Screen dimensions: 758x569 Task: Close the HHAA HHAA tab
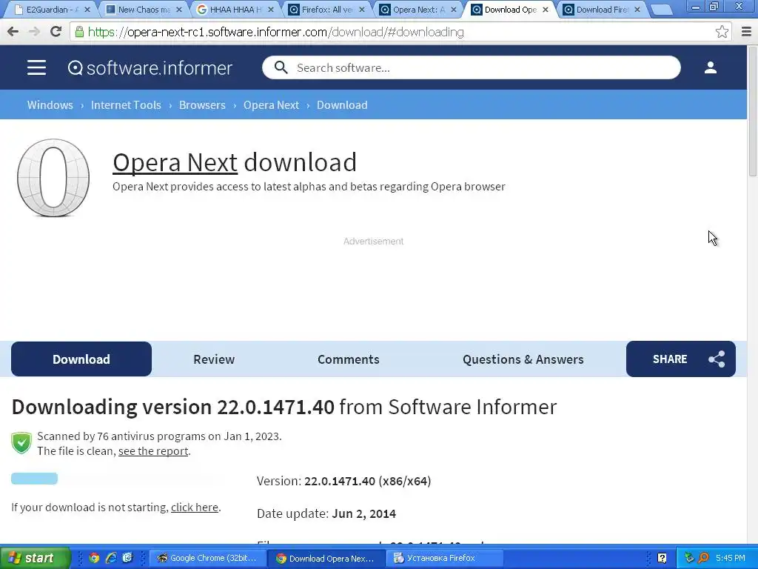click(x=271, y=10)
